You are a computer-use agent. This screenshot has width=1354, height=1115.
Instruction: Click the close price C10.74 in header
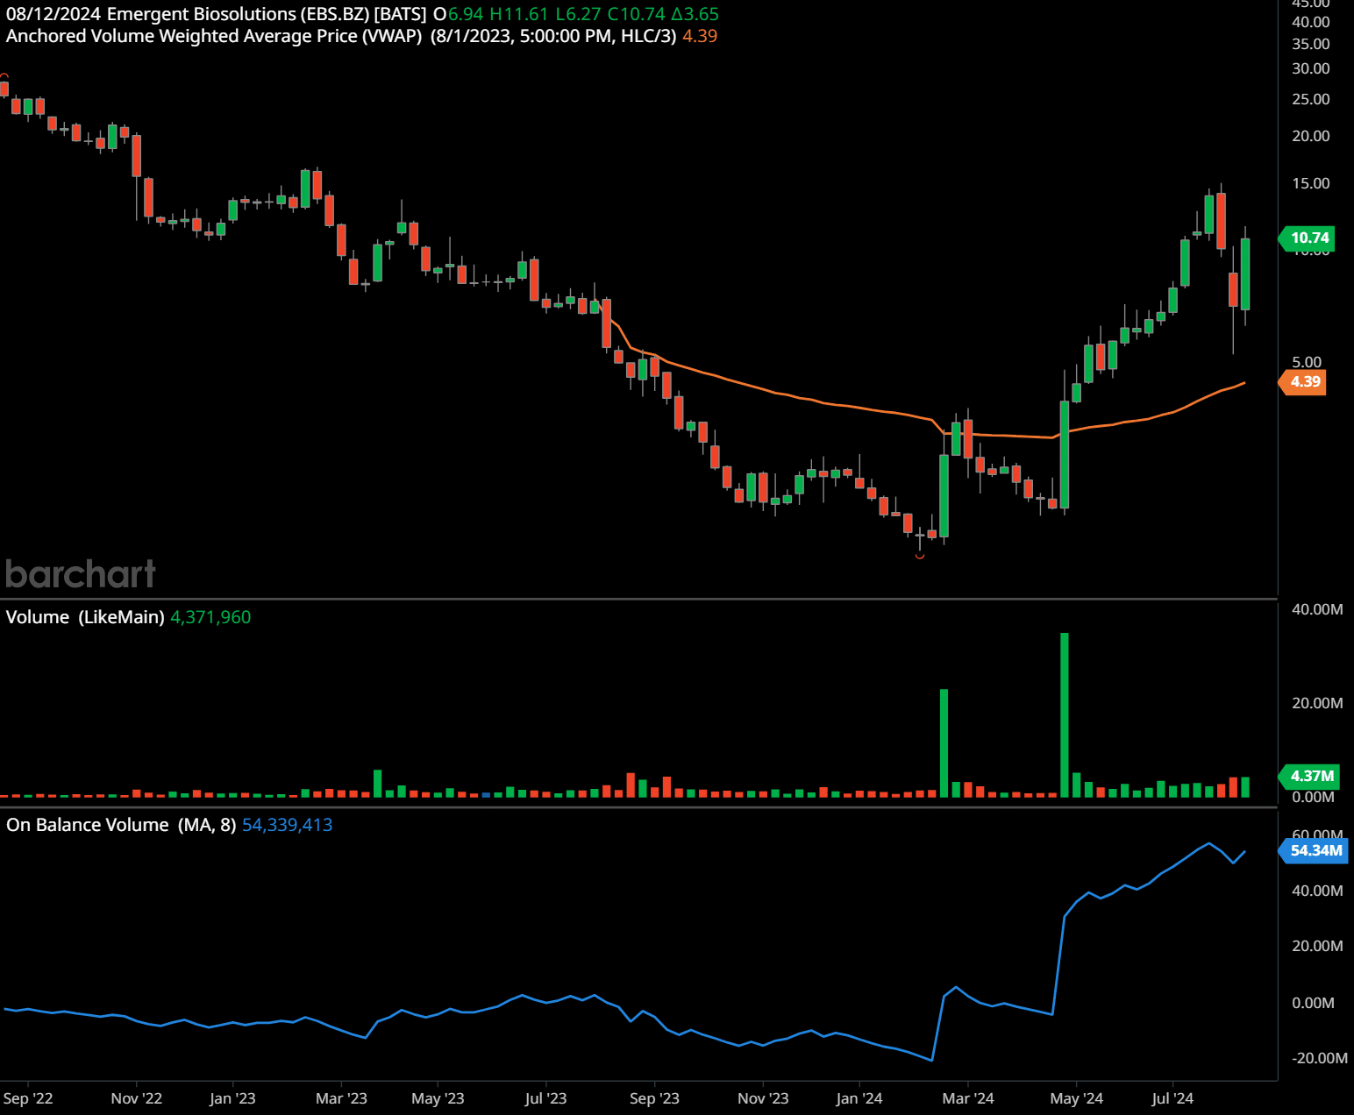point(637,14)
